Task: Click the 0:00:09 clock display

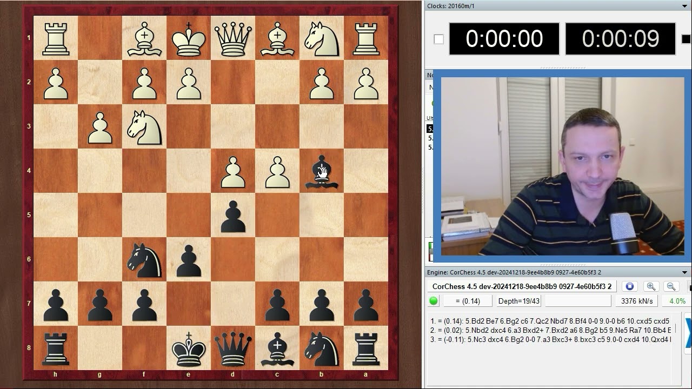Action: (621, 39)
